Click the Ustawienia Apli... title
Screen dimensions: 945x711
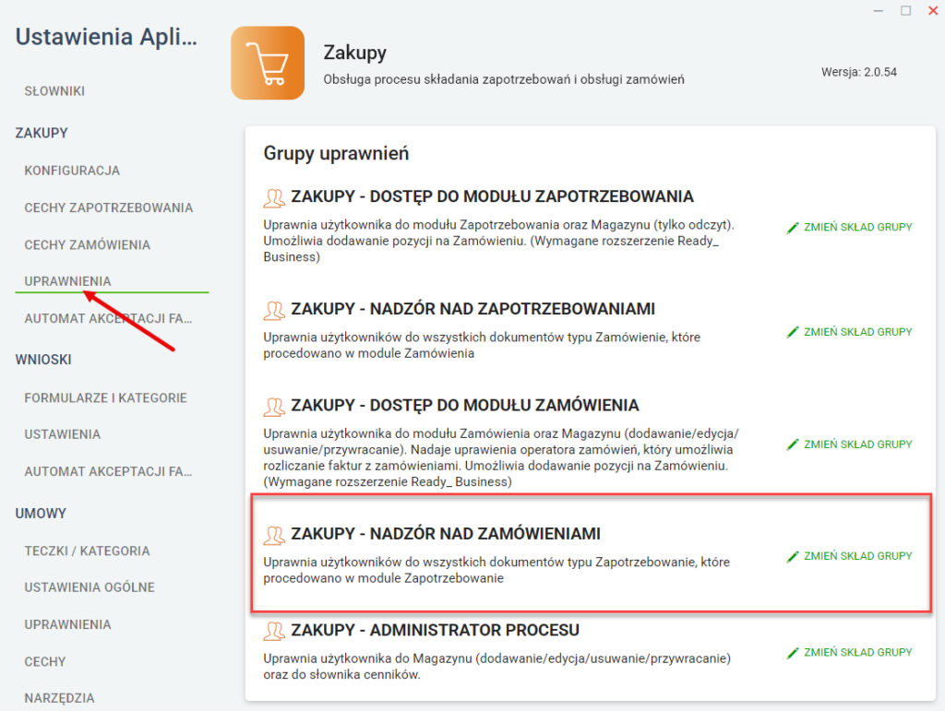pyautogui.click(x=106, y=37)
